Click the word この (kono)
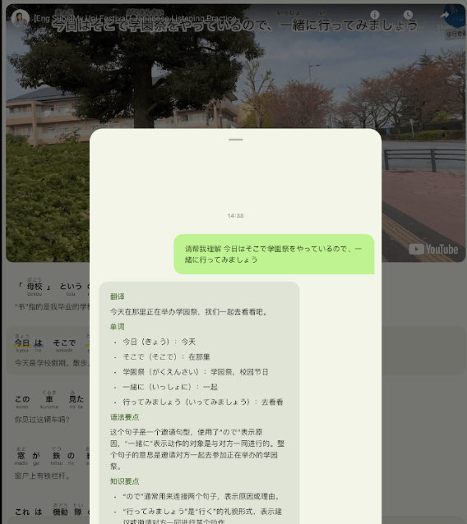 tap(22, 399)
